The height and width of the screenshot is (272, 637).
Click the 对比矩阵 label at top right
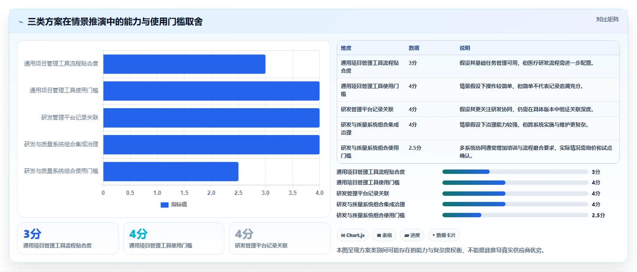607,19
